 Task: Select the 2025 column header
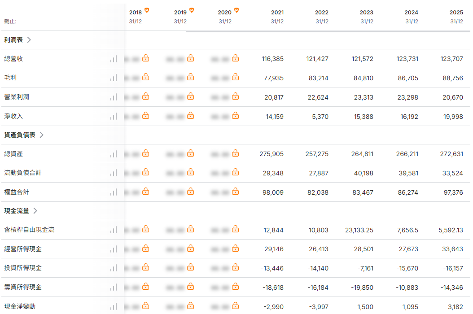click(x=456, y=17)
